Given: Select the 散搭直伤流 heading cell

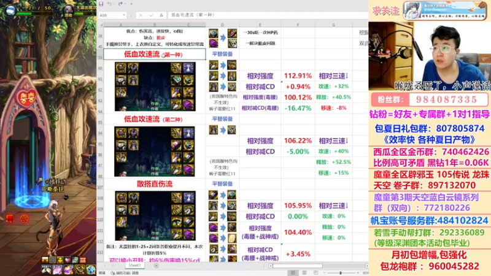Looking at the screenshot, I should 155,184.
